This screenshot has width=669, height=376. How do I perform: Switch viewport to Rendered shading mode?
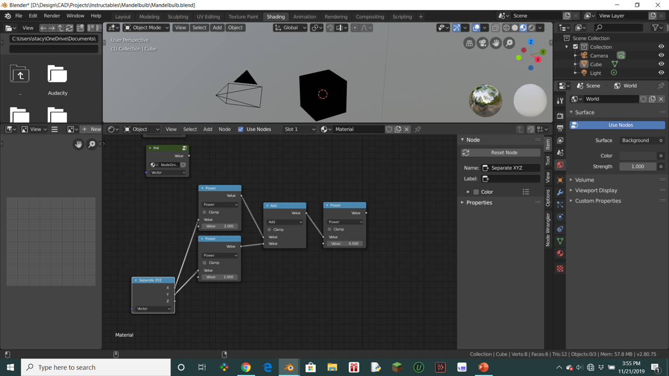[531, 28]
